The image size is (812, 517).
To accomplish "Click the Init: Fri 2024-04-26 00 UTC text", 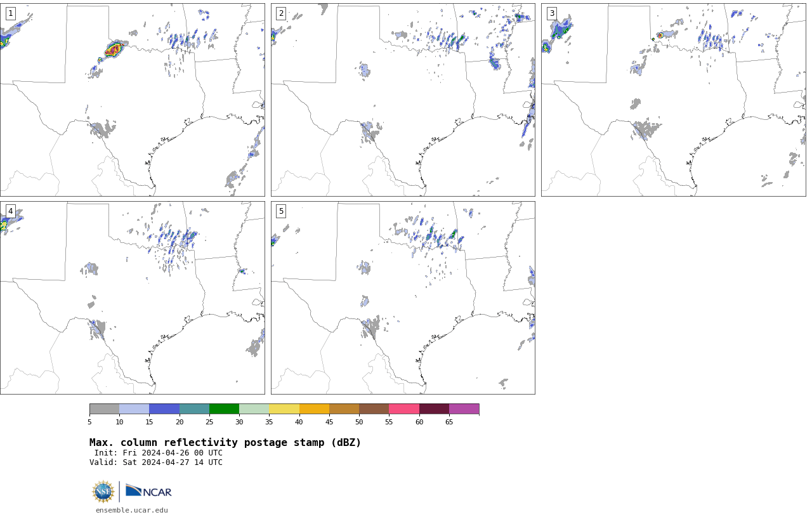I will (x=159, y=453).
